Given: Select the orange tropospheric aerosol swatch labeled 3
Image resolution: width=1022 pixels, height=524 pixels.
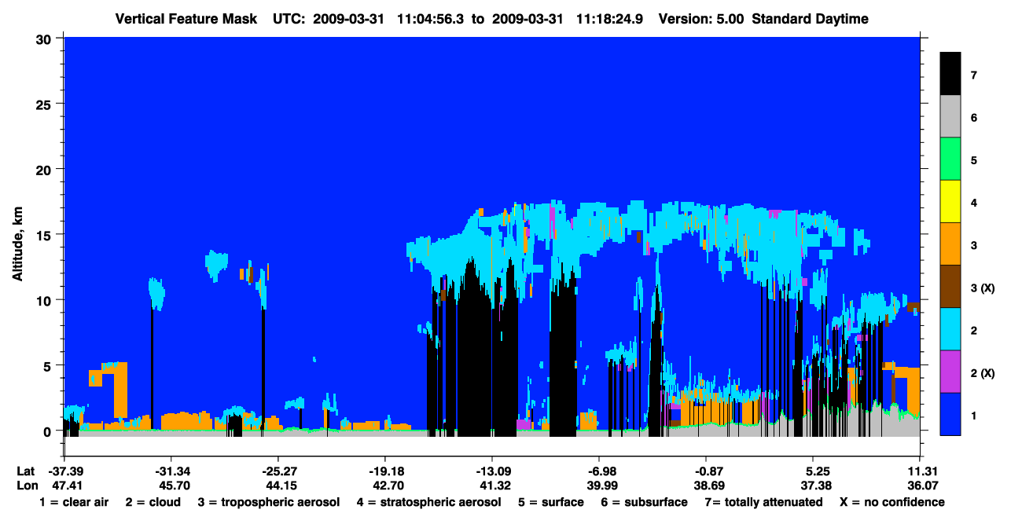Looking at the screenshot, I should pyautogui.click(x=950, y=244).
